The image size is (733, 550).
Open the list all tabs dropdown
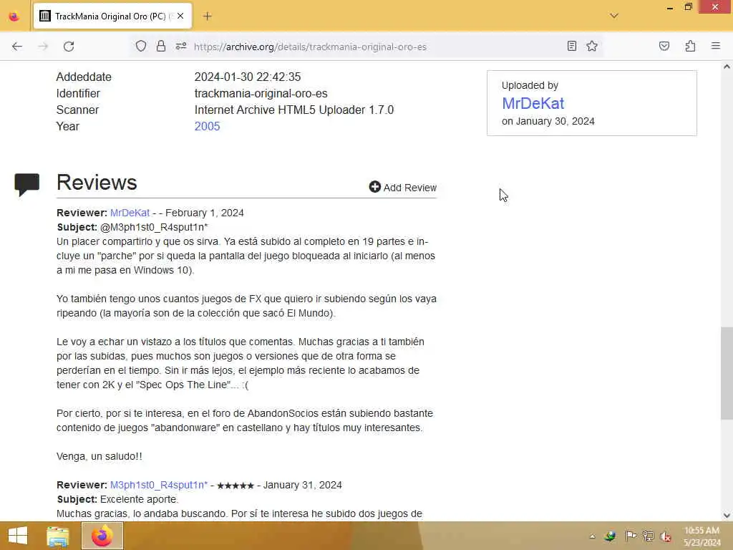(x=614, y=16)
